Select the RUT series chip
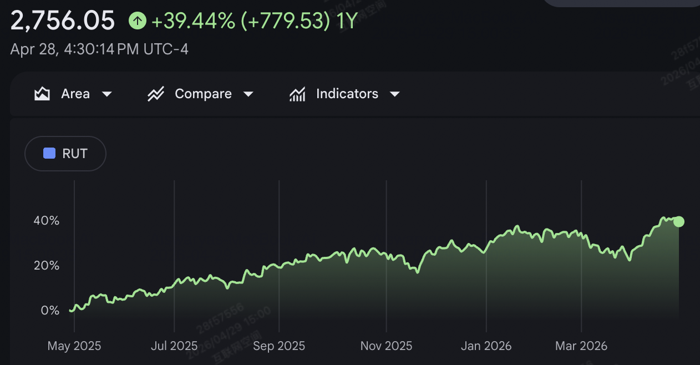 click(65, 154)
